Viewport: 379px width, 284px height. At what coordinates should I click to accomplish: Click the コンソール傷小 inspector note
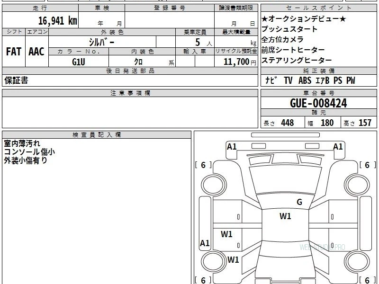click(29, 152)
